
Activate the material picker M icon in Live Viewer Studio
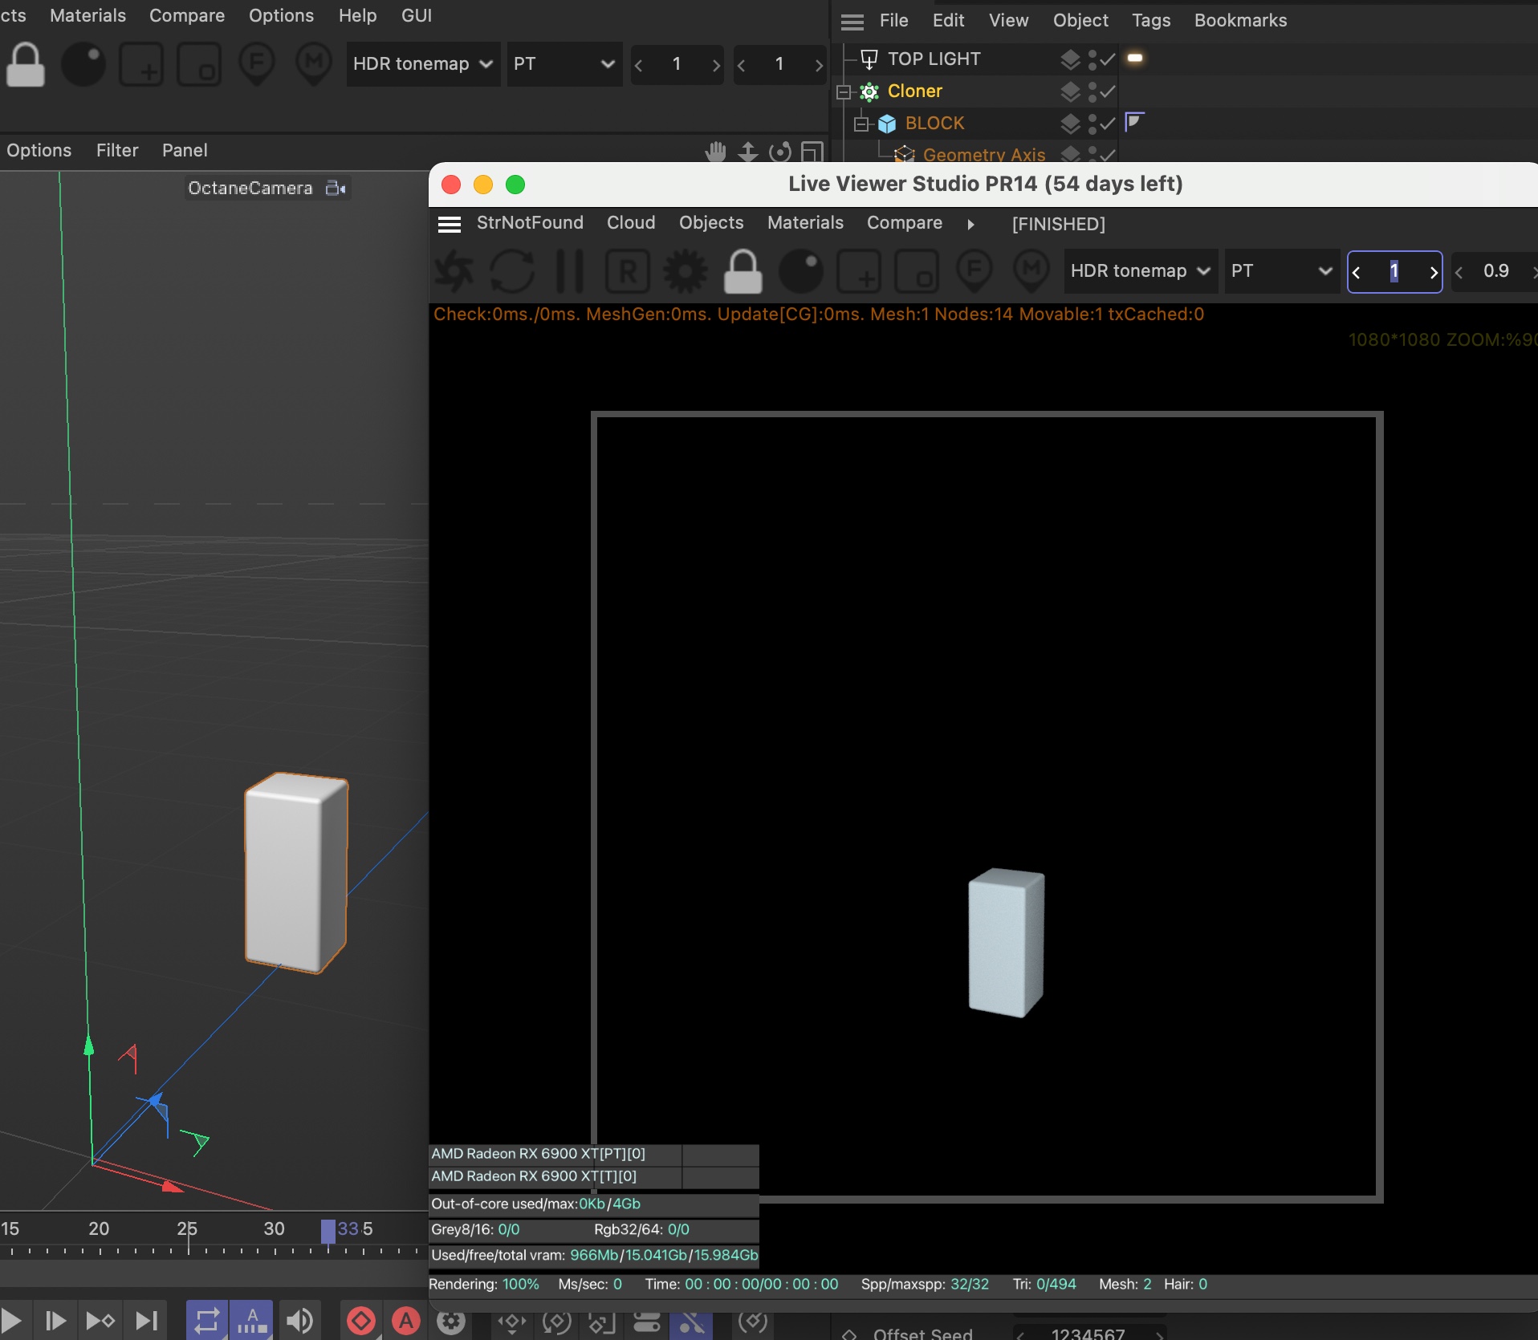1032,271
